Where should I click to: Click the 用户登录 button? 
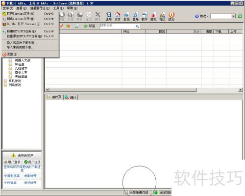(x=12, y=162)
